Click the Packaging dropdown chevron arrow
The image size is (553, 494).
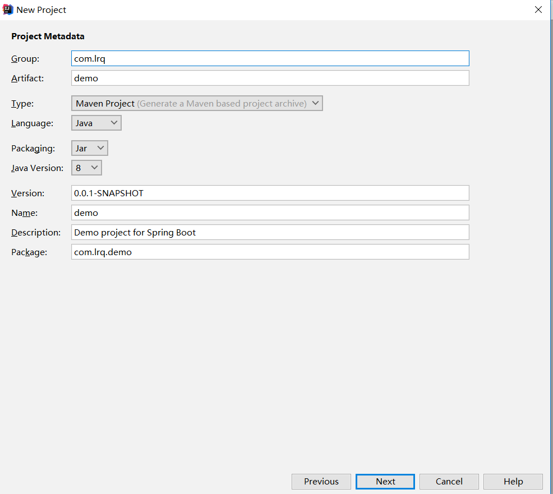coord(100,149)
